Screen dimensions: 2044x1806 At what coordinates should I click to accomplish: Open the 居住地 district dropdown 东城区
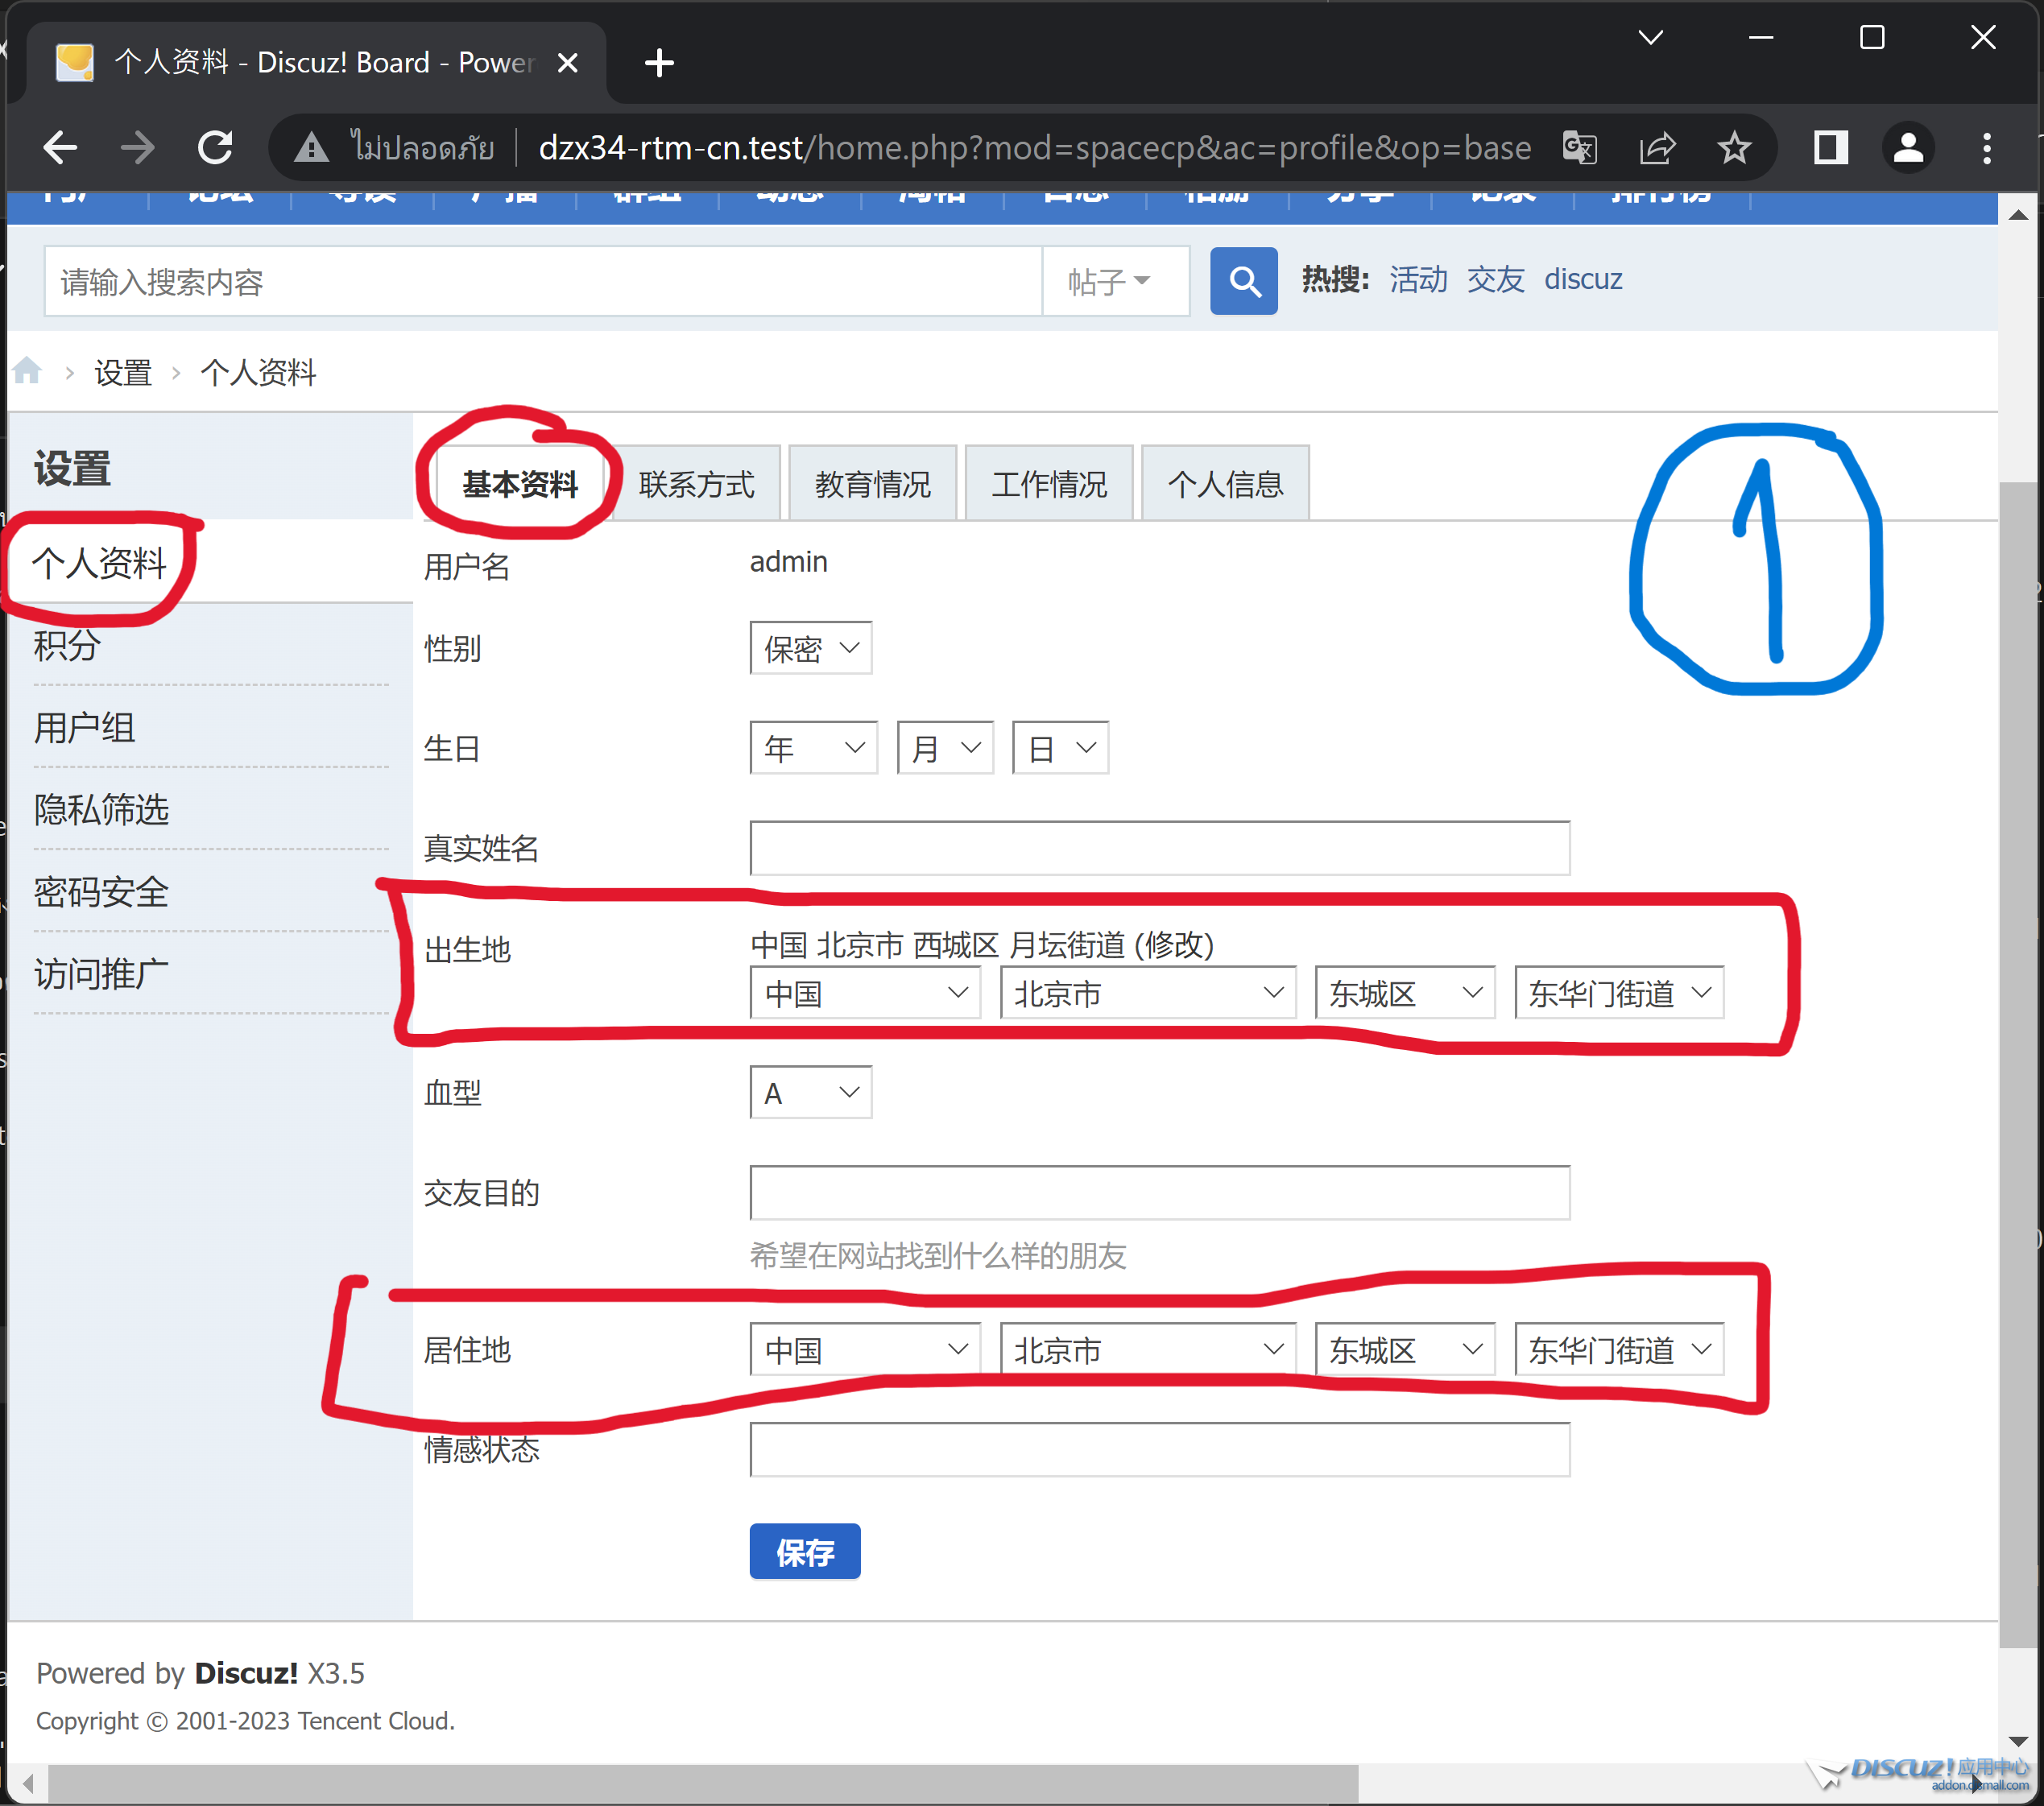pos(1405,1349)
